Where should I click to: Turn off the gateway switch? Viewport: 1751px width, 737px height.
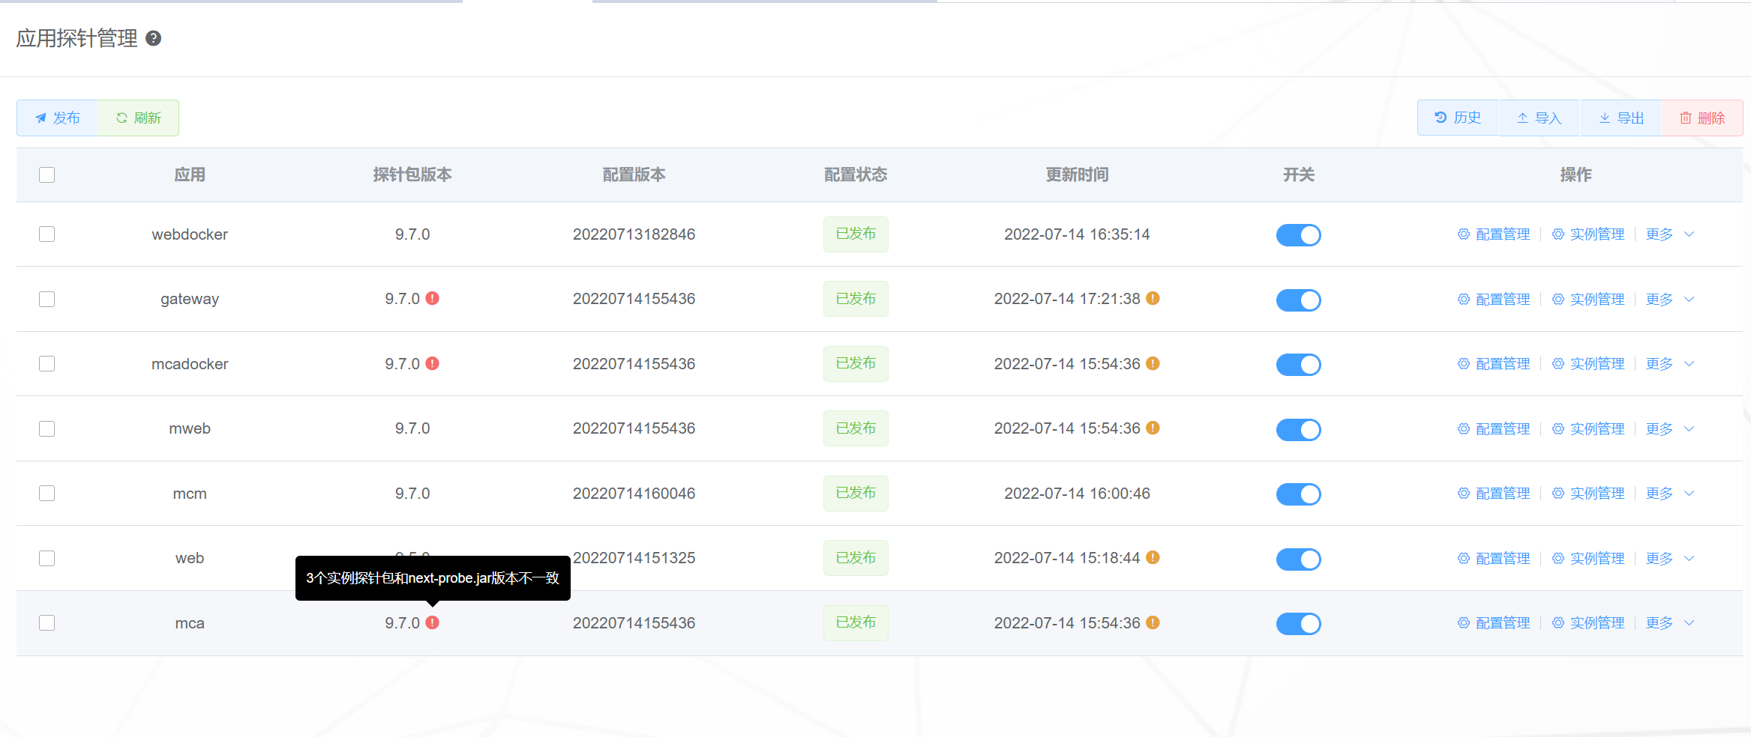(1299, 300)
